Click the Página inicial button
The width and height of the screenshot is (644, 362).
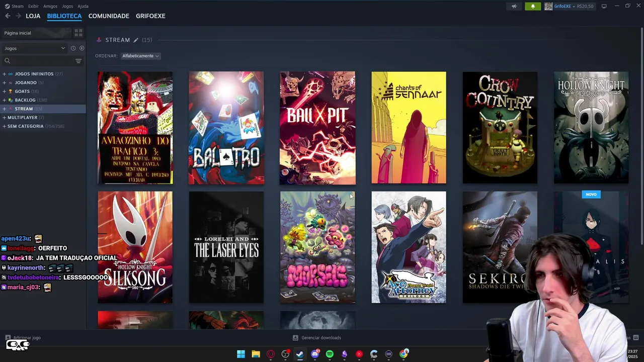[36, 33]
